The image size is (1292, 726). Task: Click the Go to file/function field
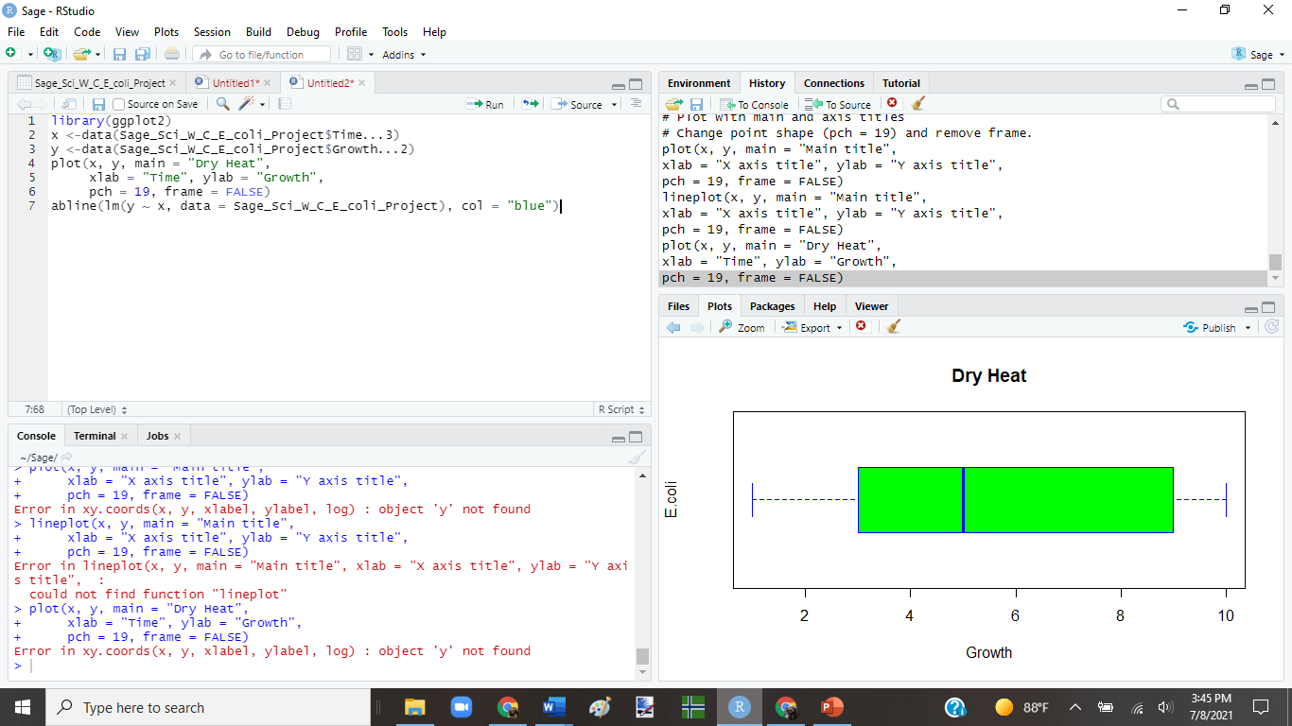[261, 55]
